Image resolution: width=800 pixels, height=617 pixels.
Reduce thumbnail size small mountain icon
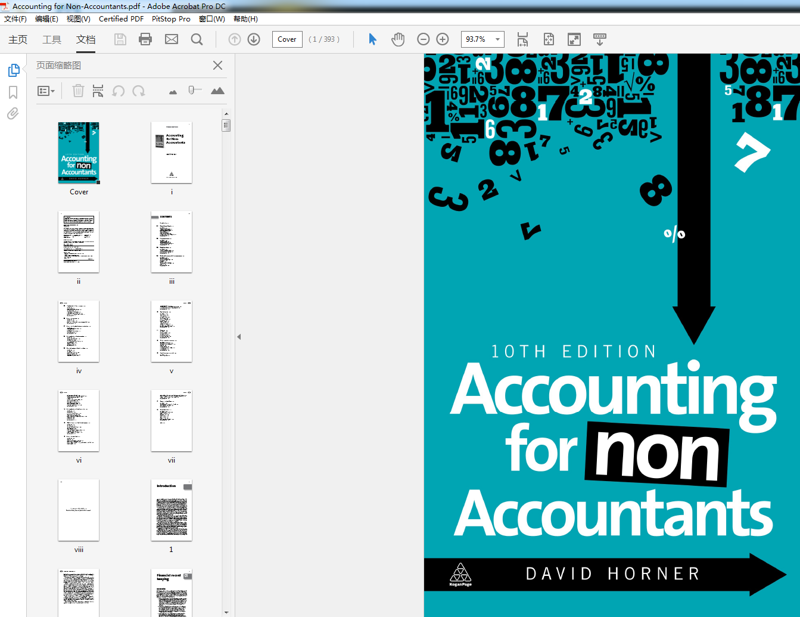(x=173, y=92)
